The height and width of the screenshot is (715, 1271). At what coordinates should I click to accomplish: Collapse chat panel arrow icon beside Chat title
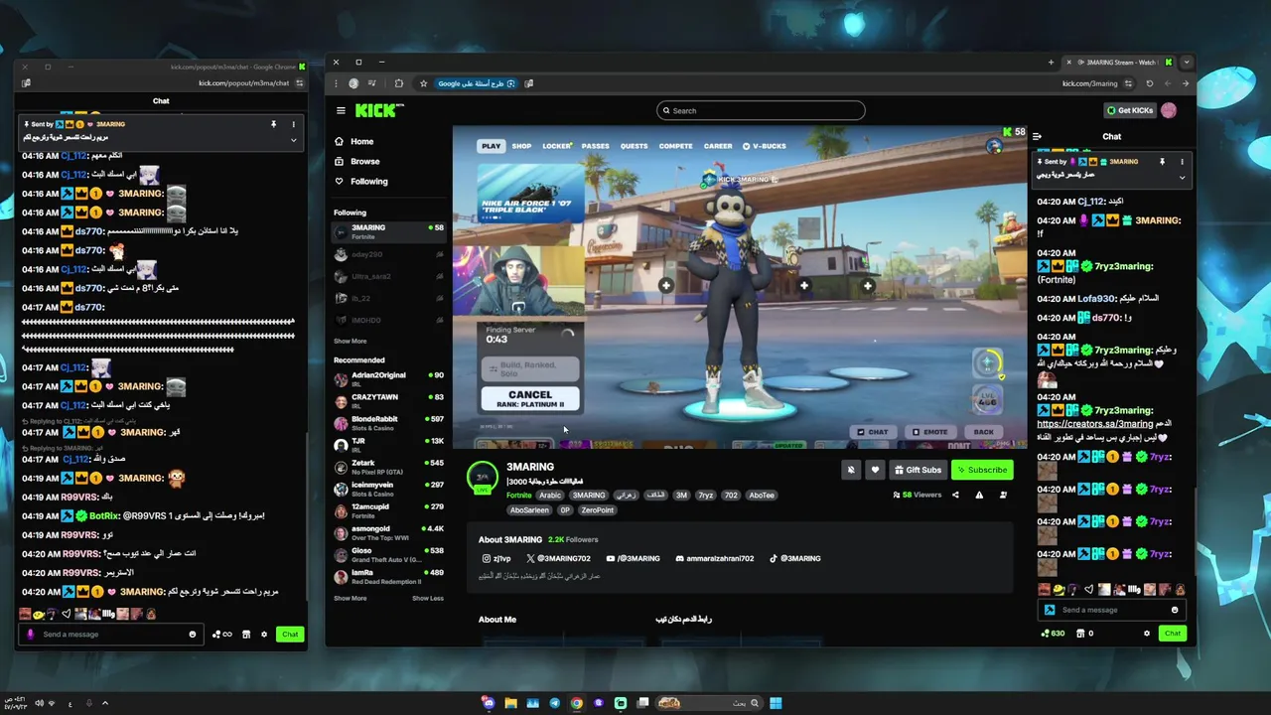[1037, 136]
